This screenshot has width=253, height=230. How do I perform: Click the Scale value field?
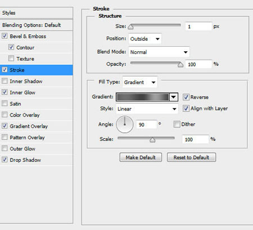click(x=195, y=139)
